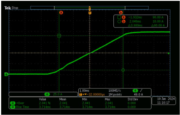Click the trigger level arrow on the graticule's right edge
Screen dimensions: 180x115
point(168,53)
